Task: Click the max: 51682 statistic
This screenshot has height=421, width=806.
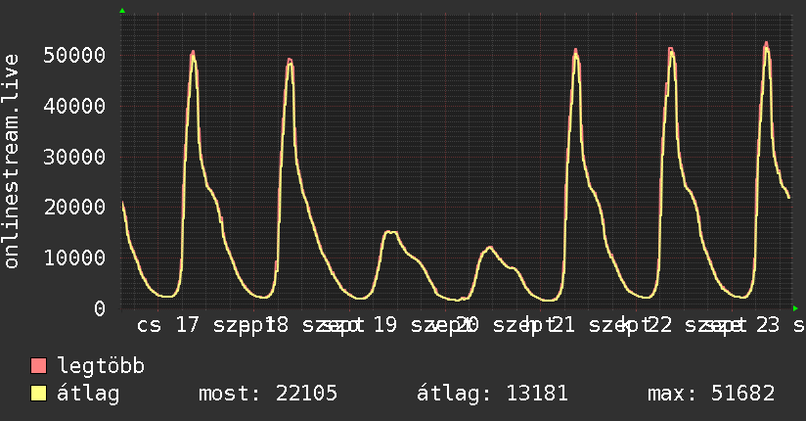Action: (x=711, y=394)
